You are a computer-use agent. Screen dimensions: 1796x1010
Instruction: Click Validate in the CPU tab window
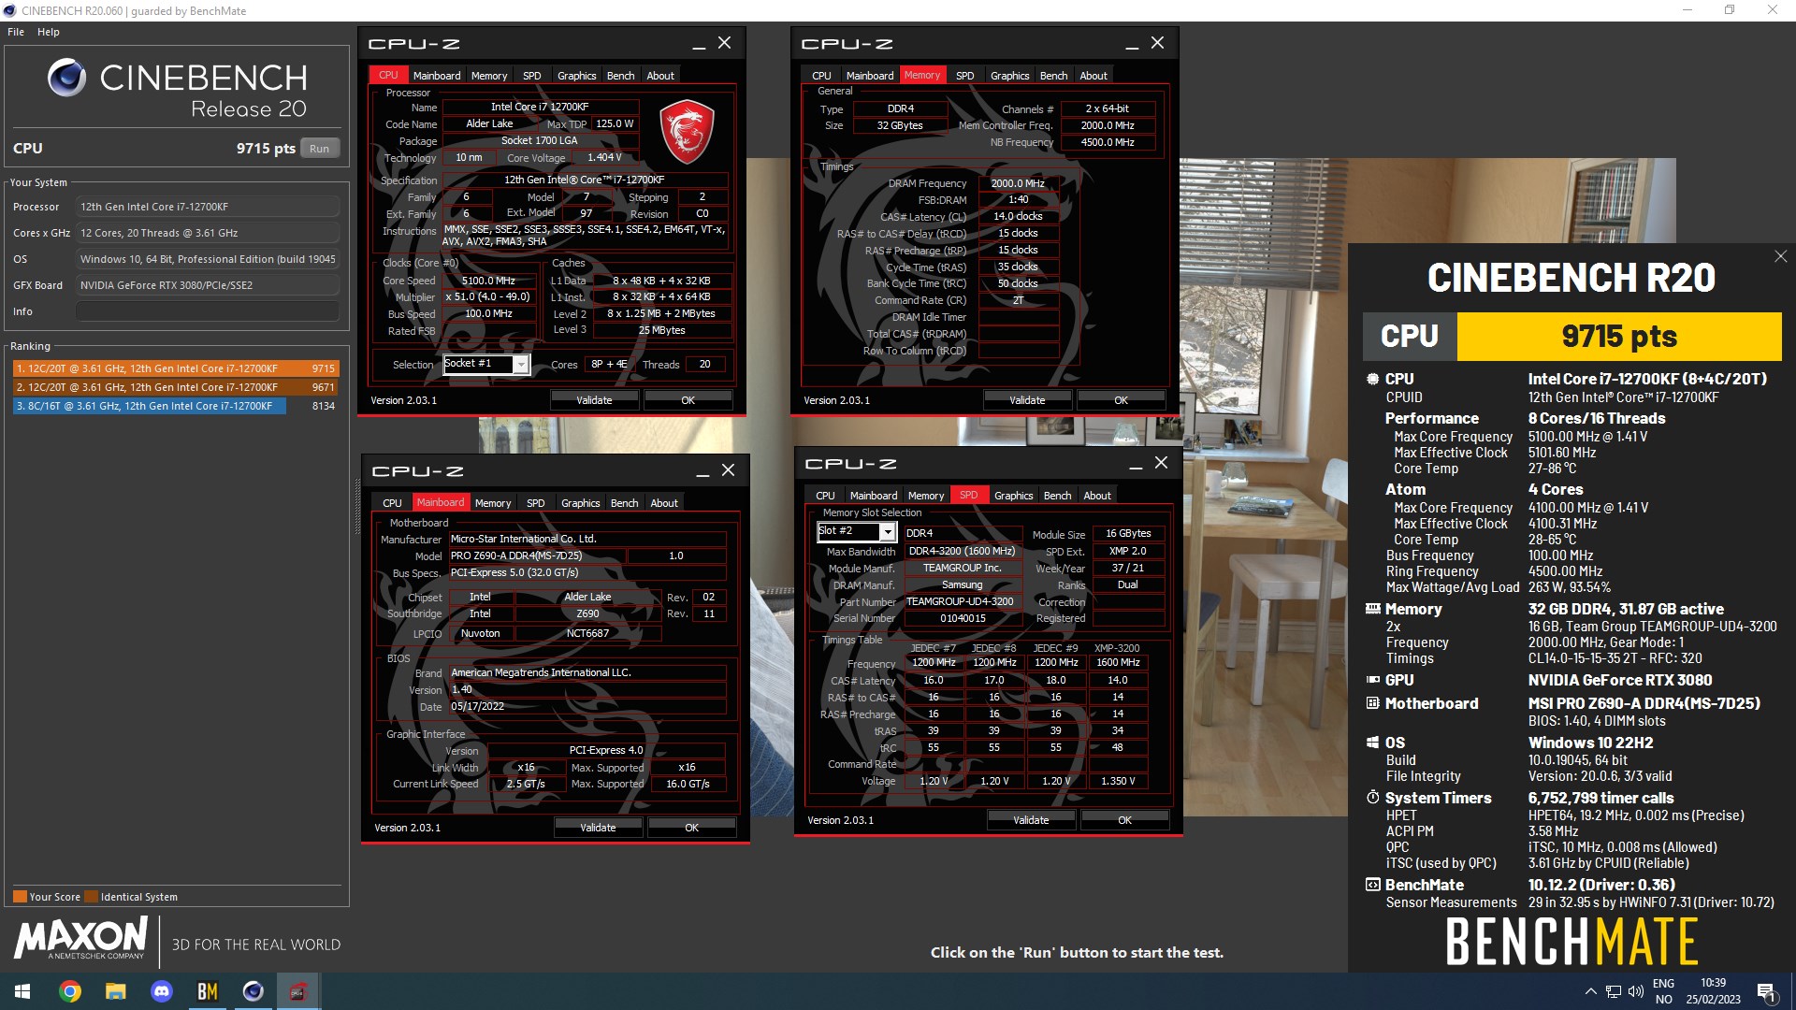coord(594,400)
